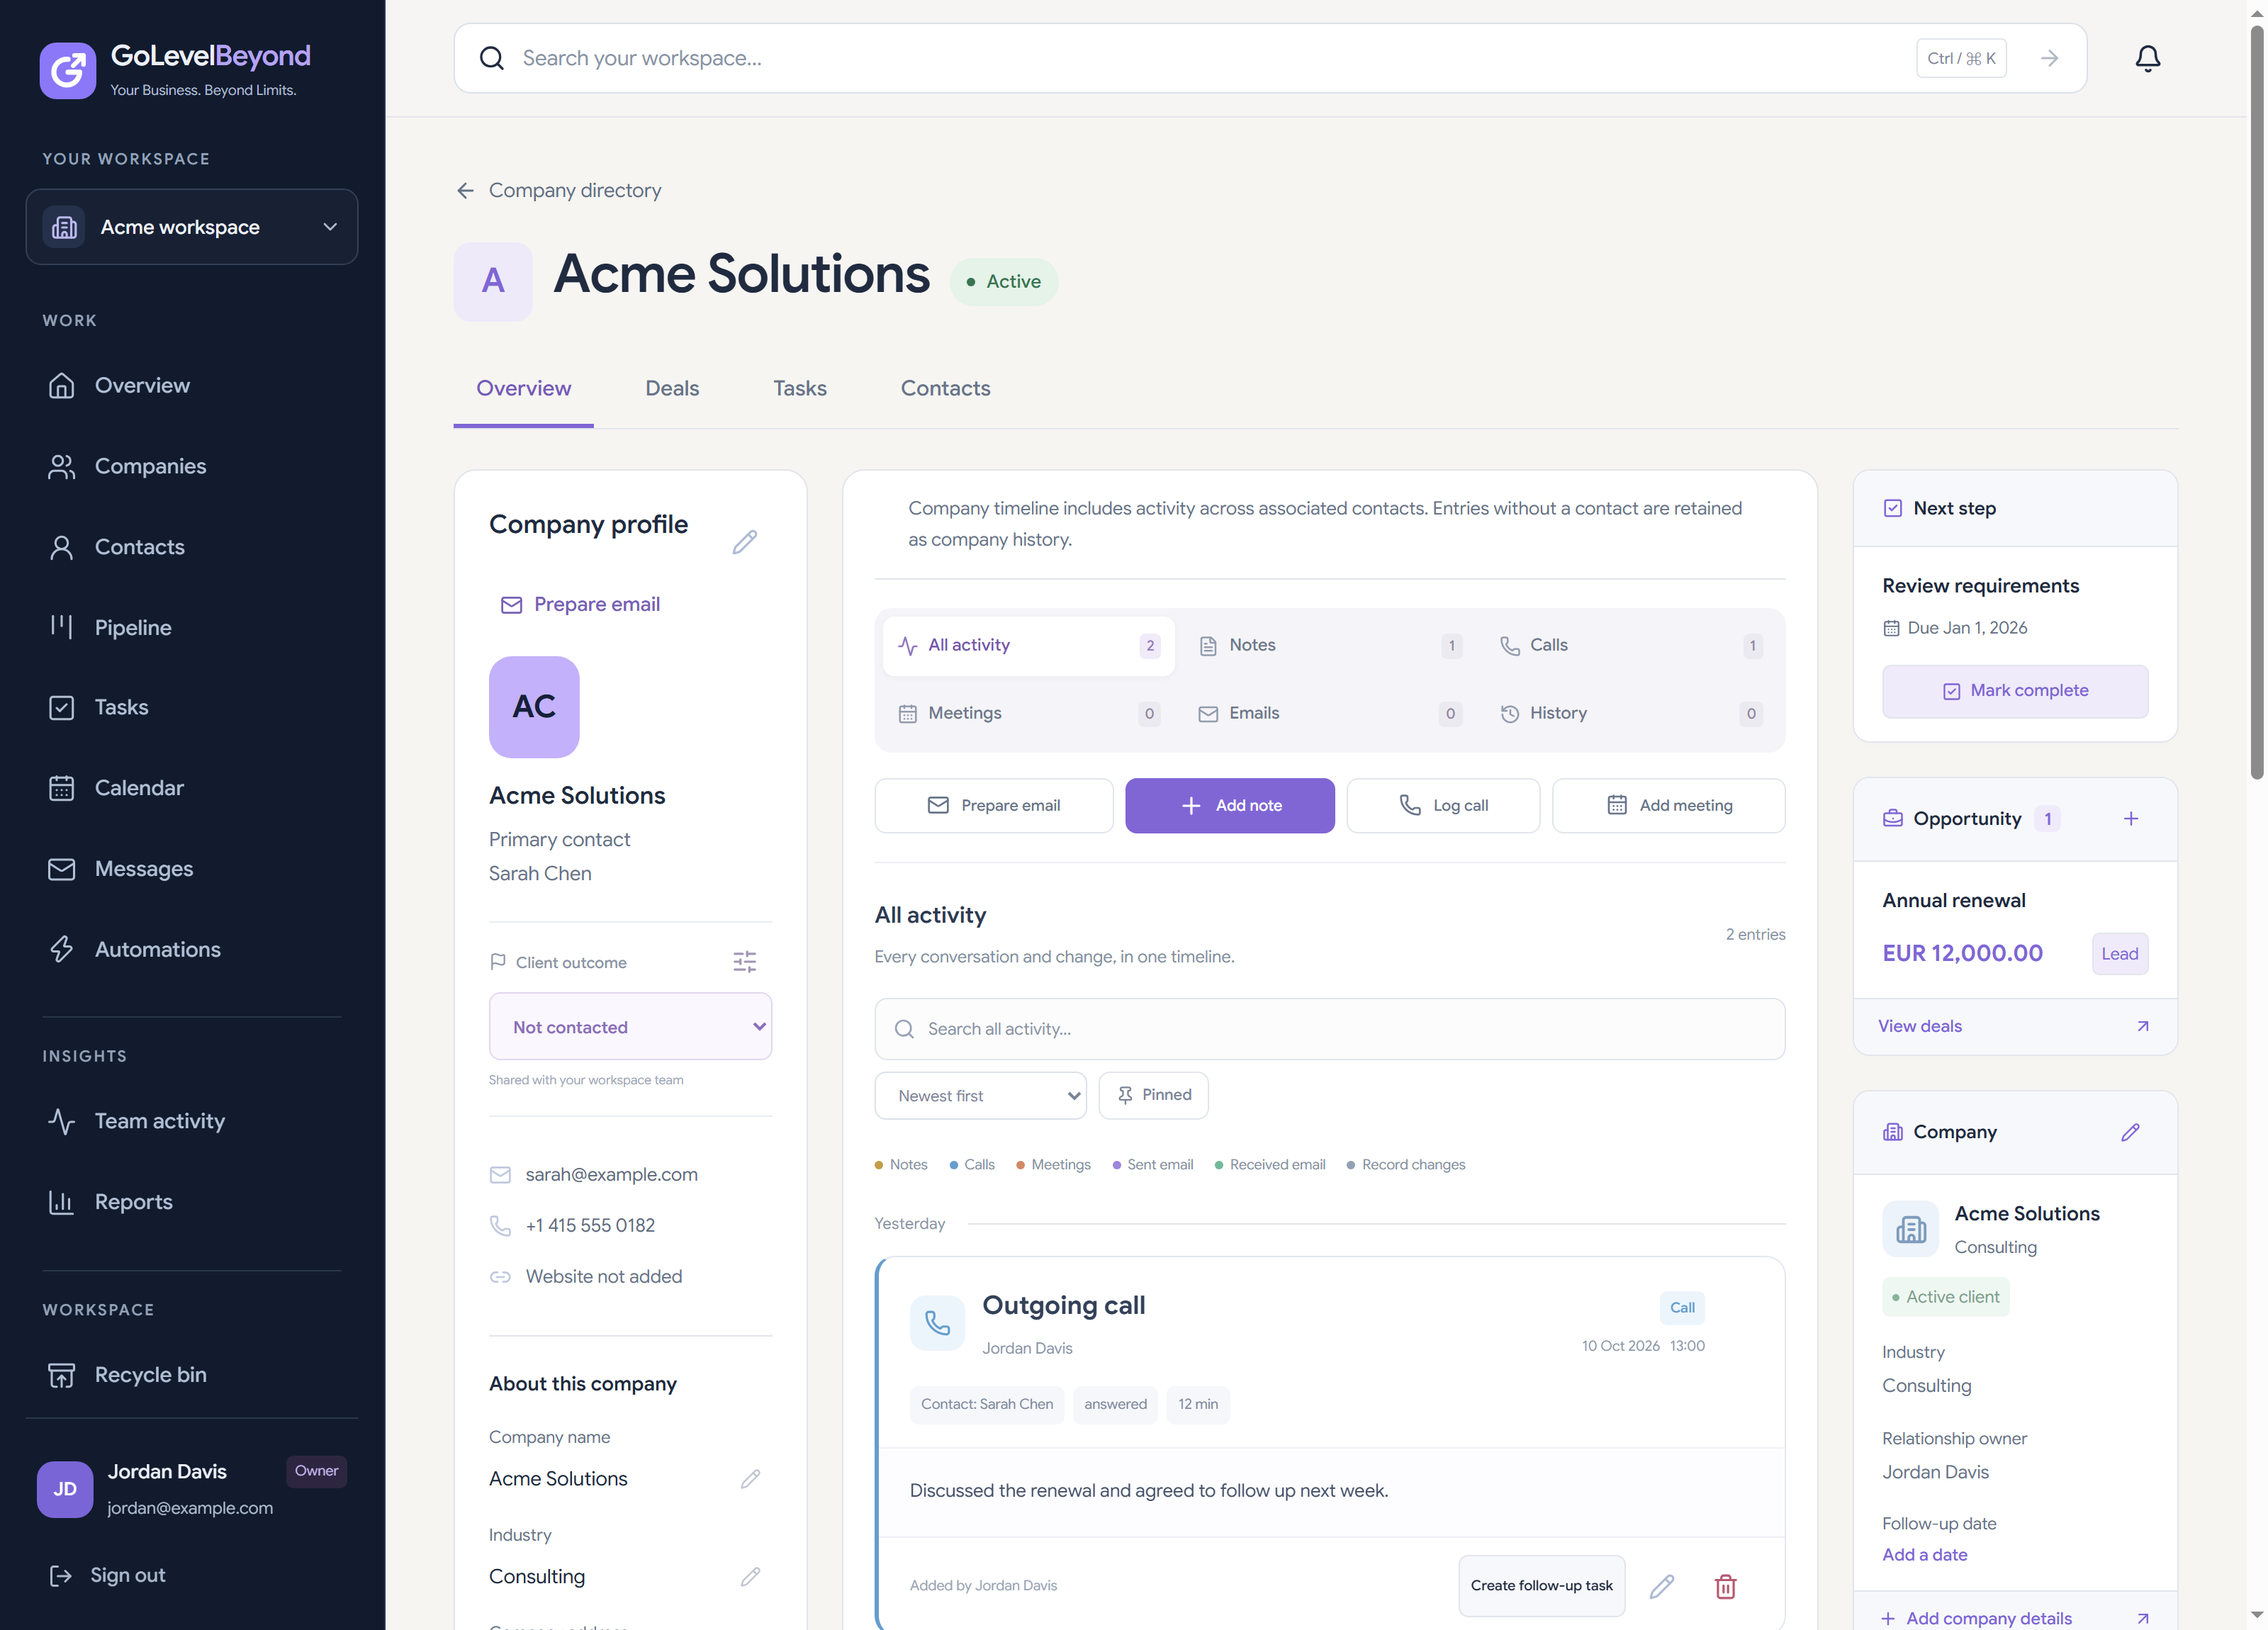Click the Add note button

tap(1229, 805)
